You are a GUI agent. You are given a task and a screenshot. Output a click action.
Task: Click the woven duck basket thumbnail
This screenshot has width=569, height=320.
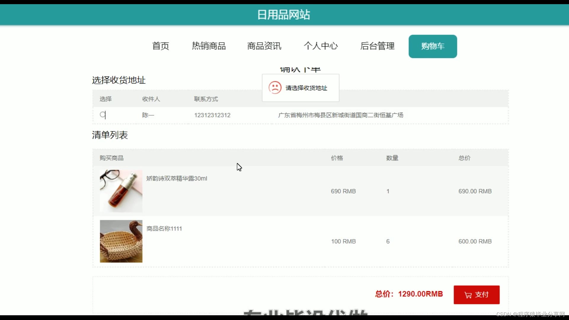point(121,241)
